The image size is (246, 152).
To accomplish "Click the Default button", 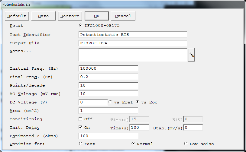I will pos(17,16).
